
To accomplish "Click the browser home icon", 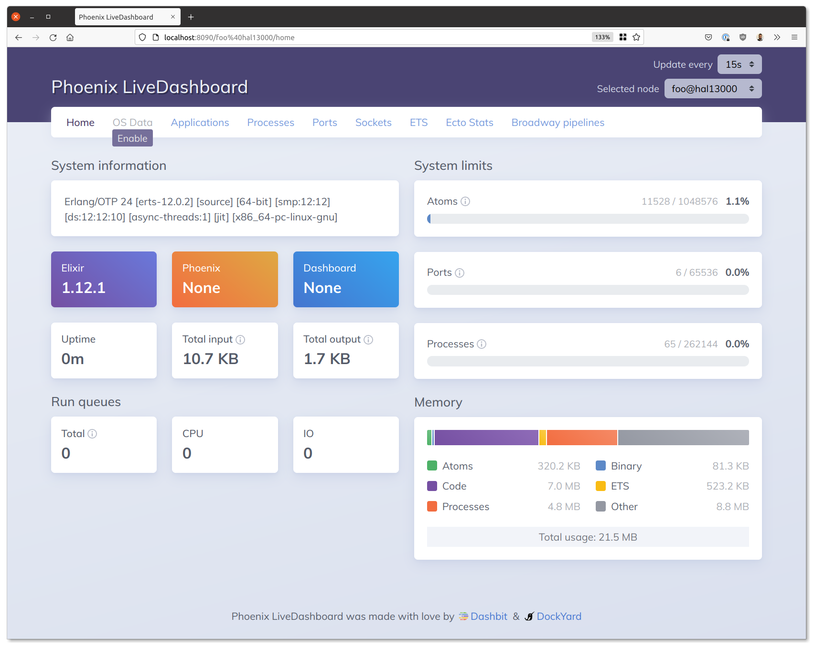I will pos(70,37).
